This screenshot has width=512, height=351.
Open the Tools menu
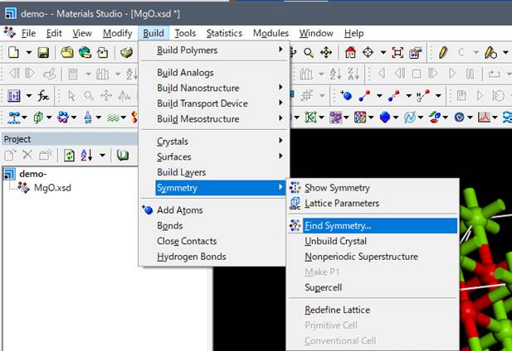click(185, 33)
